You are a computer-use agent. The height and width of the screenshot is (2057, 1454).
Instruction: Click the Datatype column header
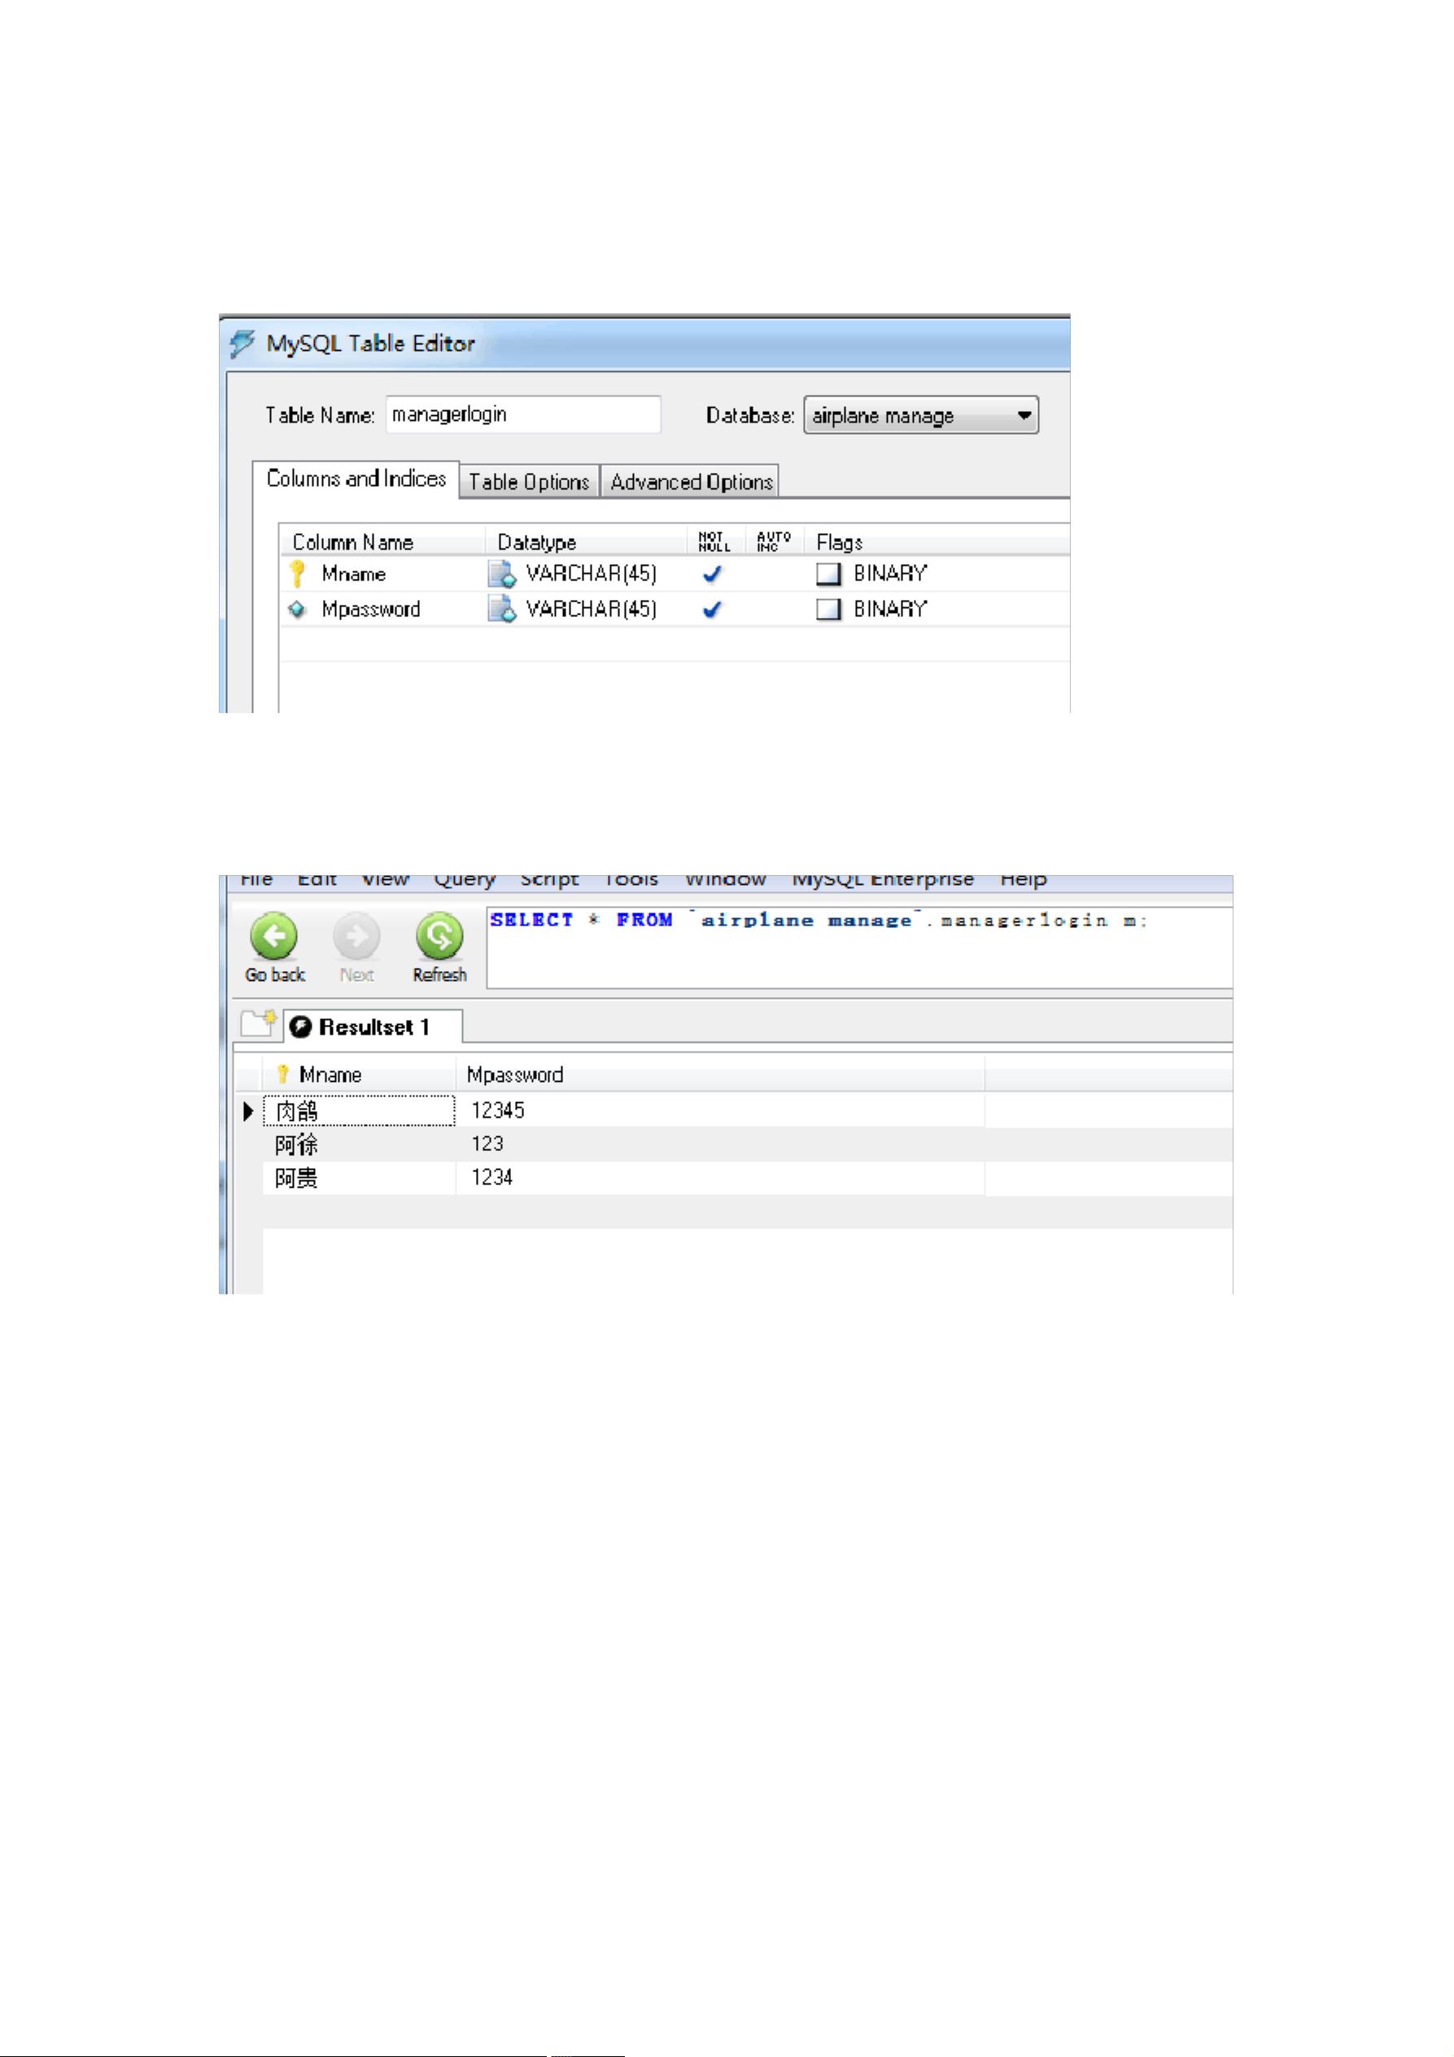[x=587, y=542]
